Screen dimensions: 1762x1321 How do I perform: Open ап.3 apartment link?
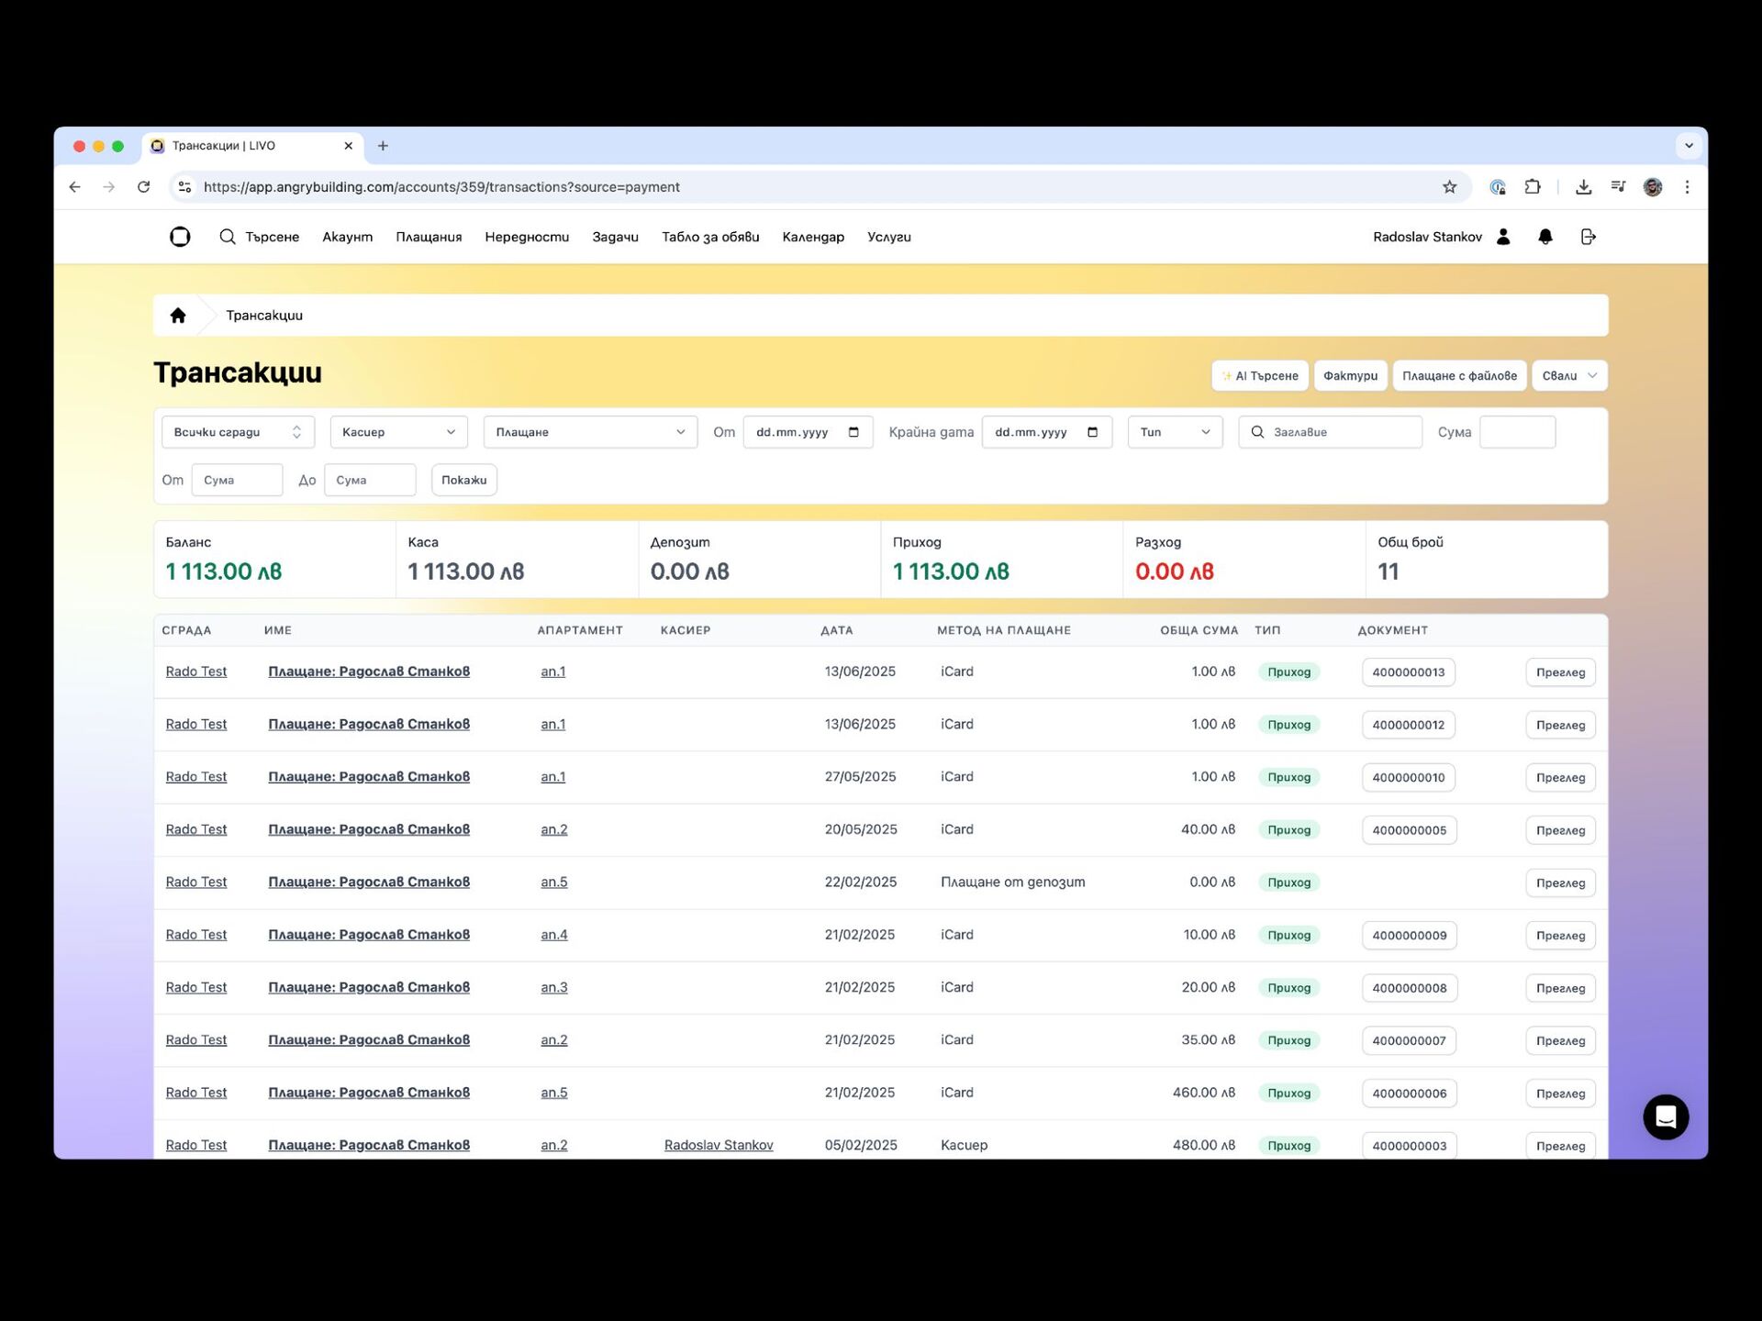tap(554, 987)
